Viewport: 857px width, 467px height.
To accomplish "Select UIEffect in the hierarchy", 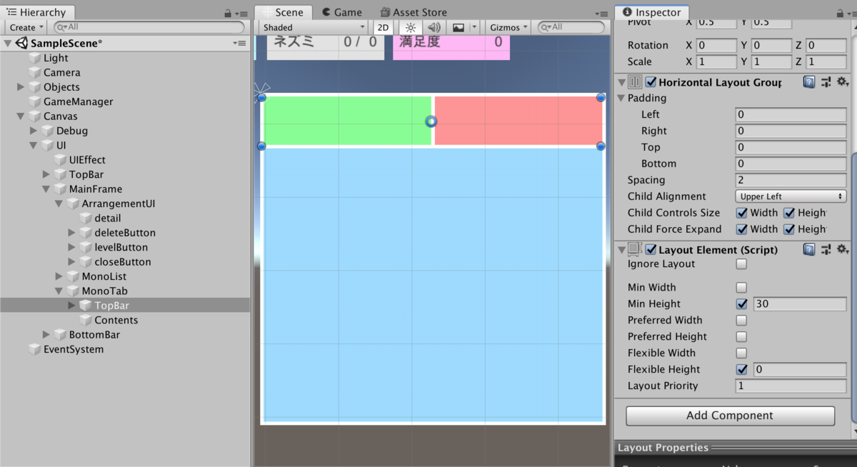I will [87, 160].
